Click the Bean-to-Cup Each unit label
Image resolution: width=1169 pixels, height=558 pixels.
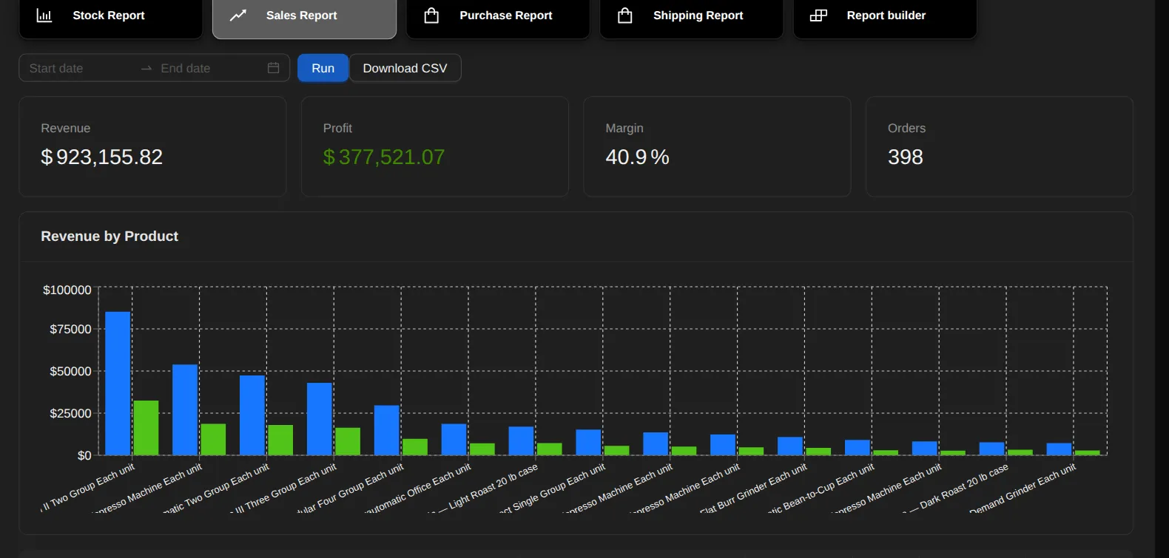pos(819,491)
